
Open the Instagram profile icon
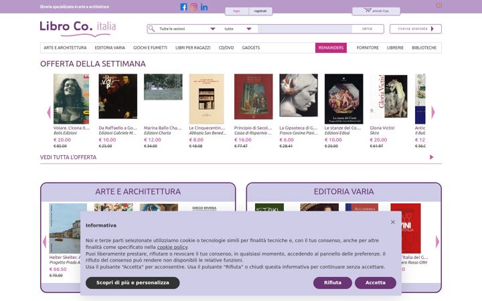click(x=193, y=7)
